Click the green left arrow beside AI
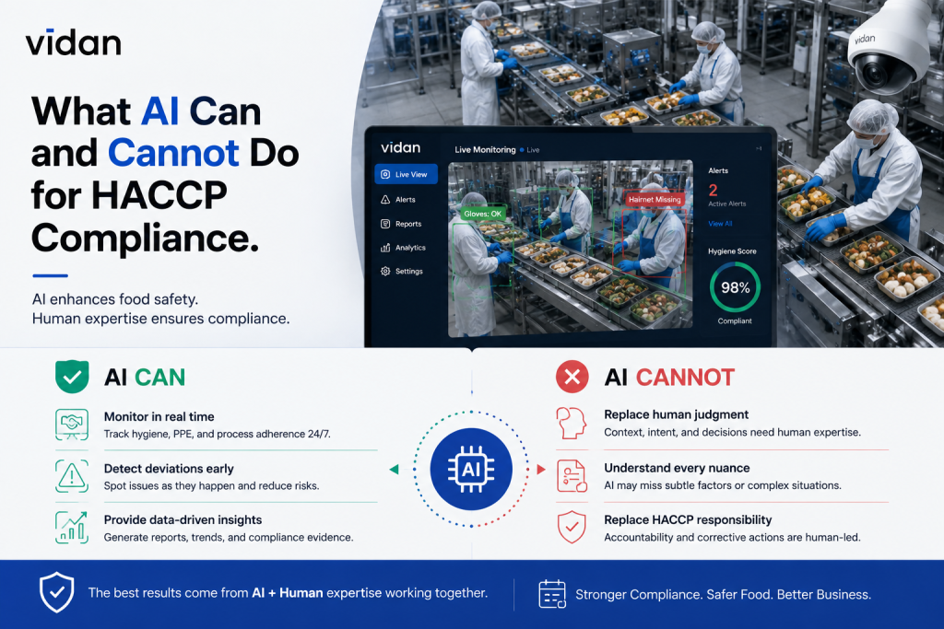The height and width of the screenshot is (629, 944). click(x=395, y=469)
